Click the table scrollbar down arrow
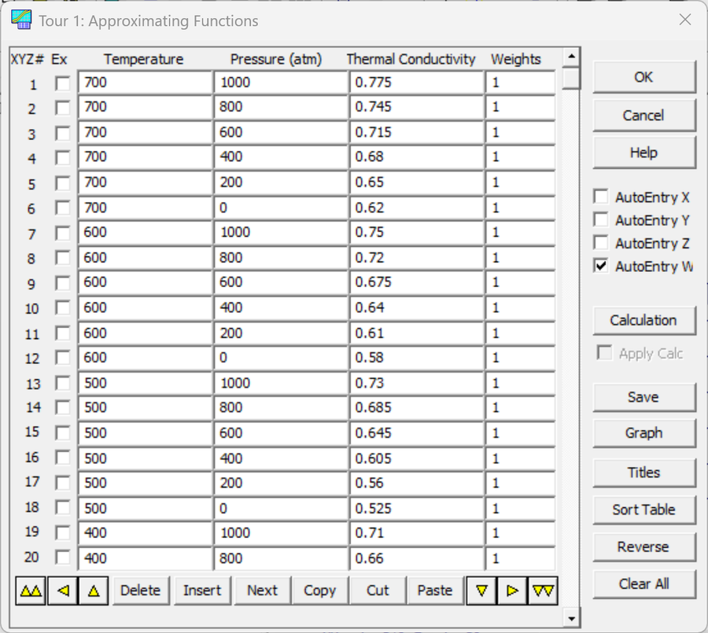The height and width of the screenshot is (633, 708). tap(571, 619)
